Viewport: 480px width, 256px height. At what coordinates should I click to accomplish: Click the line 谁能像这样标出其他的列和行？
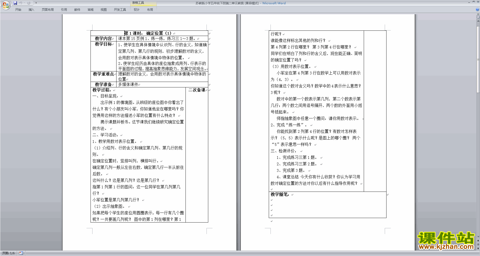(x=298, y=41)
